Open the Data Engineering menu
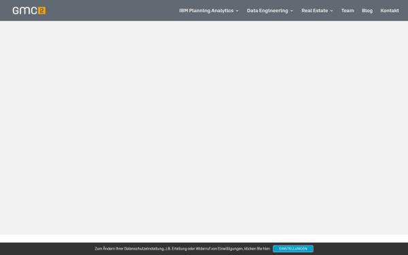 pyautogui.click(x=267, y=11)
